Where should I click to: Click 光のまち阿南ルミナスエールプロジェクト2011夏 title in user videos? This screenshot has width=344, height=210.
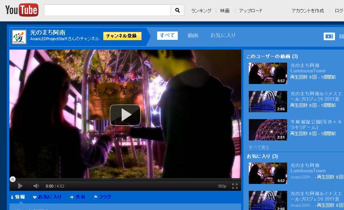pos(316,96)
